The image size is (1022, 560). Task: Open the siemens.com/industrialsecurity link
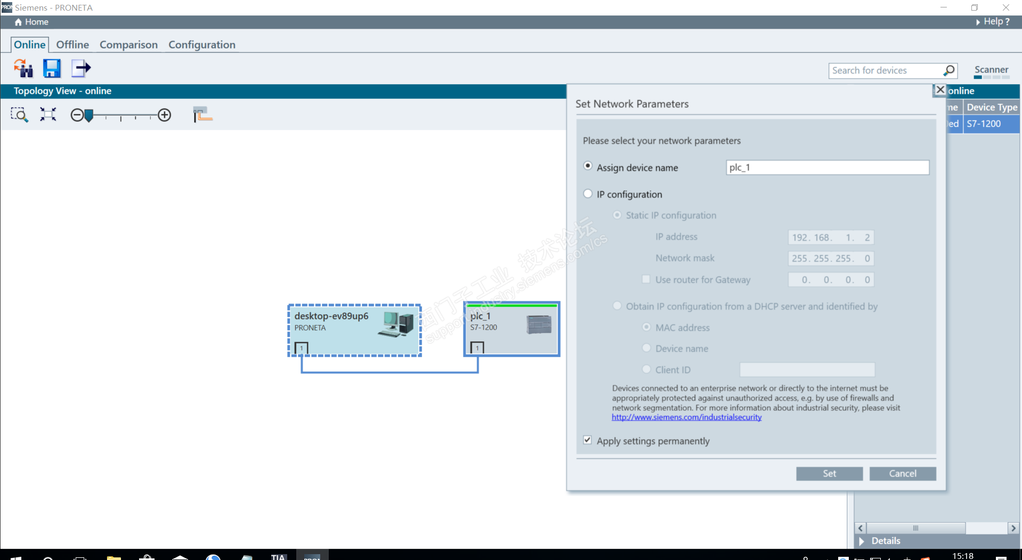click(x=686, y=417)
